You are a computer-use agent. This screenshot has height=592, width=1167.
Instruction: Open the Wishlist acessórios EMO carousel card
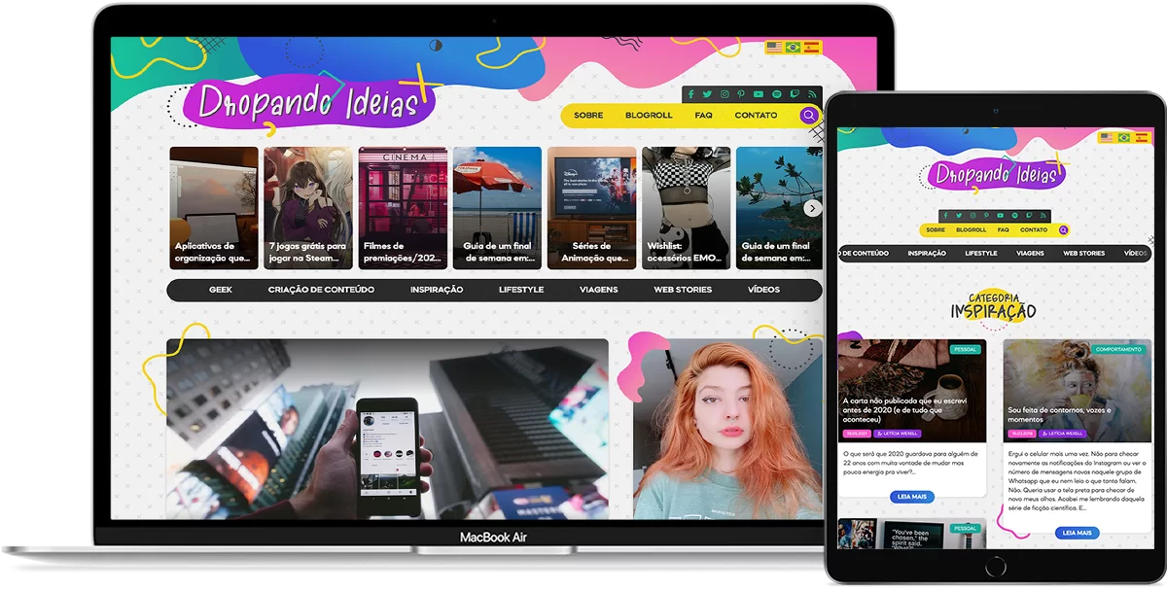(x=686, y=208)
